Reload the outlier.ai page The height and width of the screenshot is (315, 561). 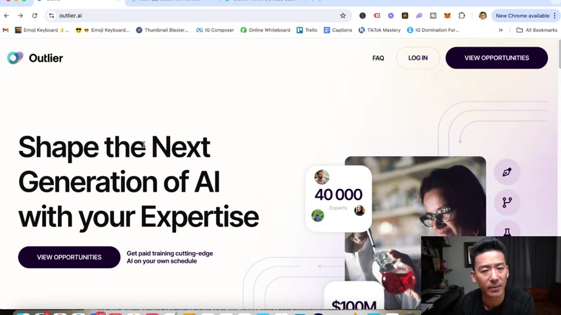tap(35, 16)
